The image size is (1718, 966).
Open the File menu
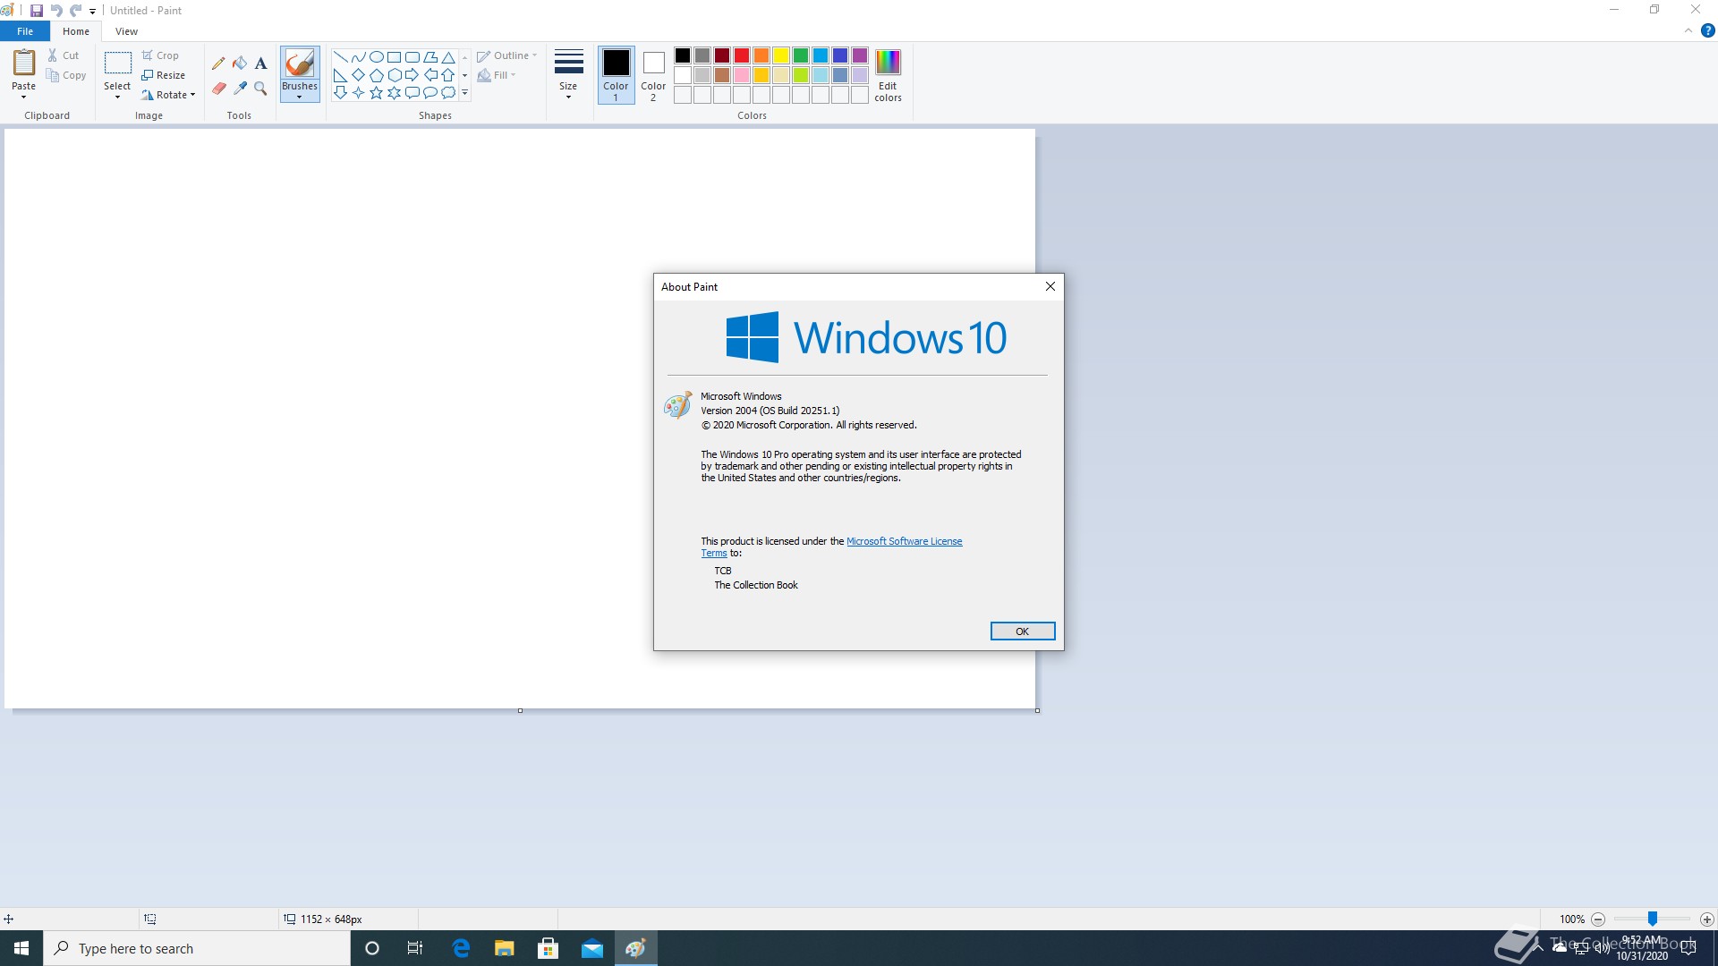tap(25, 31)
